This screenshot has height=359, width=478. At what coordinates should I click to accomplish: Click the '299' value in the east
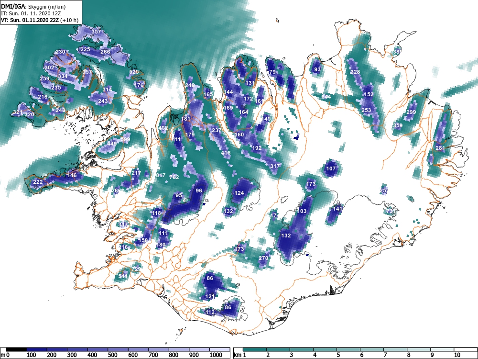click(x=411, y=112)
